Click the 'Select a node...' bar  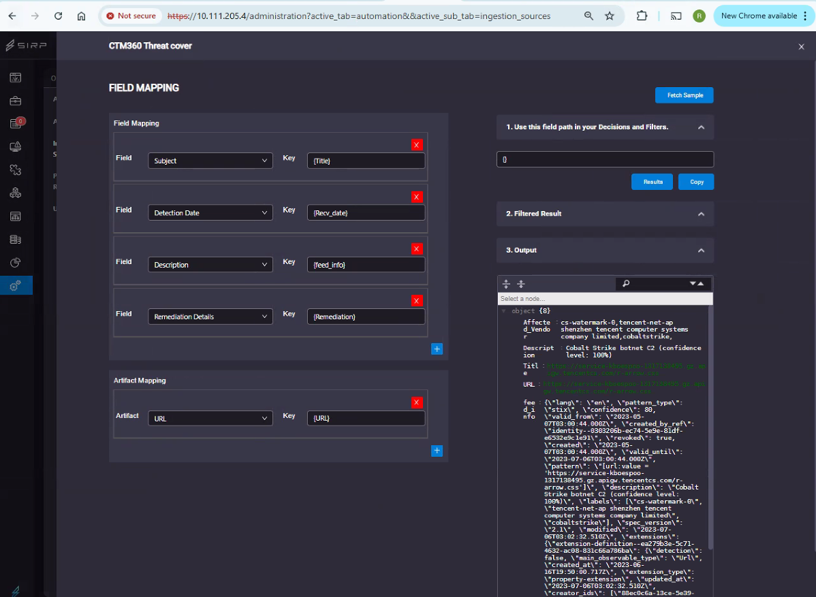pos(605,298)
